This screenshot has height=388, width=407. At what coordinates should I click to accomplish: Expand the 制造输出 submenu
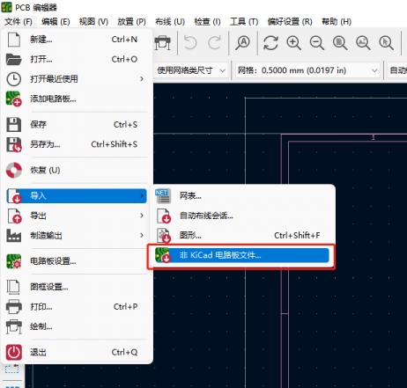pos(77,235)
